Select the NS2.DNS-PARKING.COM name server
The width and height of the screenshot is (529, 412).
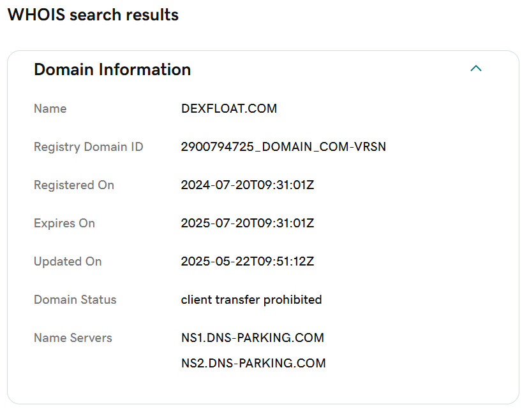pos(253,364)
